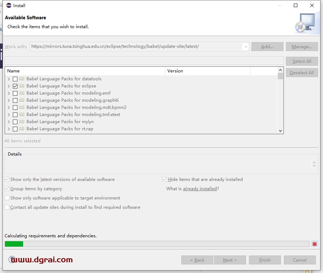Expand the modeling.tmf.xtext language packs node
The image size is (323, 273).
point(9,115)
